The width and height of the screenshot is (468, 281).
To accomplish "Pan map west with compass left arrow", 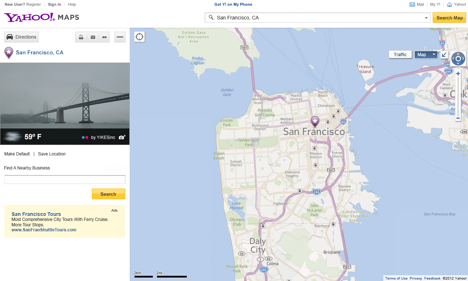I will pos(453,59).
